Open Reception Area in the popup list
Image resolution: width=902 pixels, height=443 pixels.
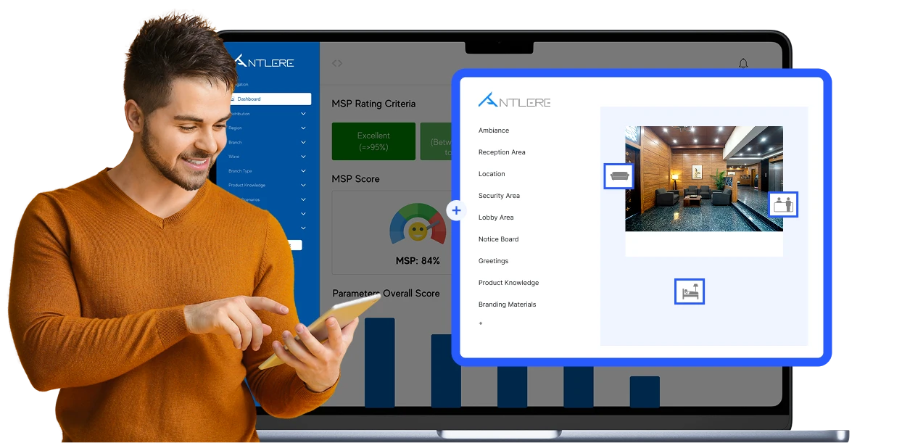(502, 152)
